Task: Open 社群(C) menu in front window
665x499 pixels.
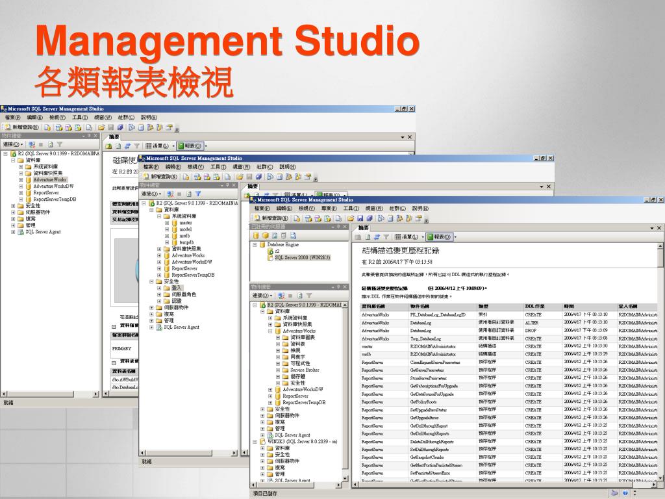Action: click(x=397, y=209)
